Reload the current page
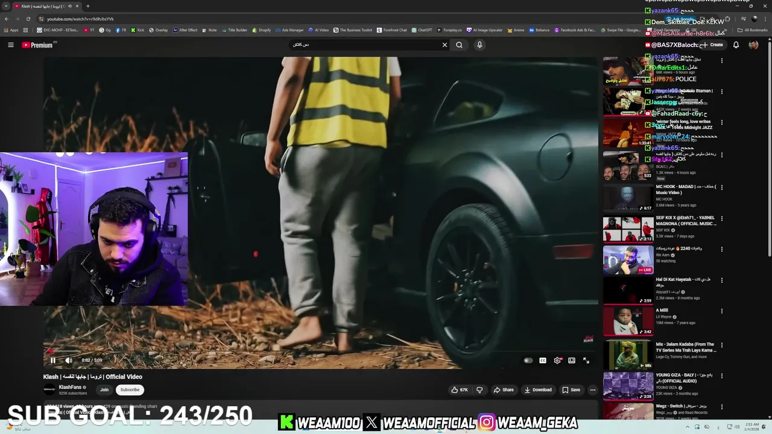 28,19
